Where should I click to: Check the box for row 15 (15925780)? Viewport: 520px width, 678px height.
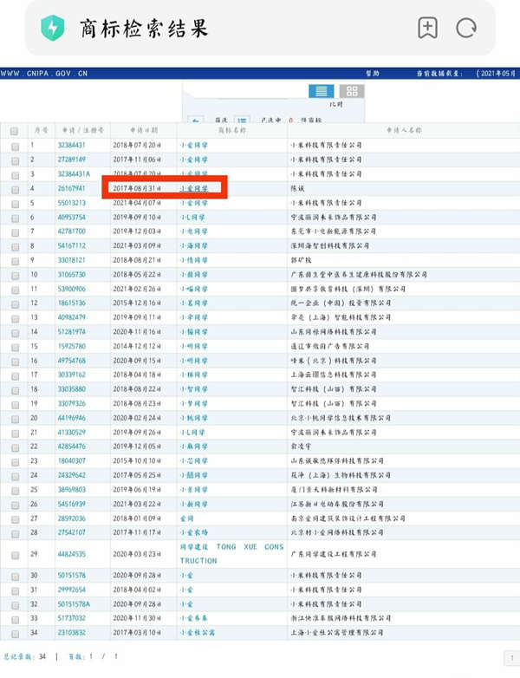tap(15, 348)
